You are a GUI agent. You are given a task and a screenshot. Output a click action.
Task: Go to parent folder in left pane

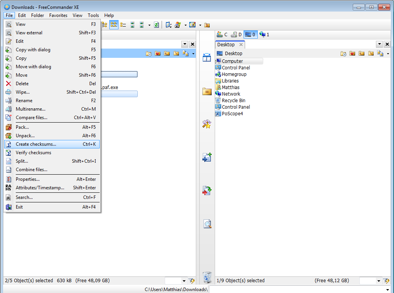point(167,54)
